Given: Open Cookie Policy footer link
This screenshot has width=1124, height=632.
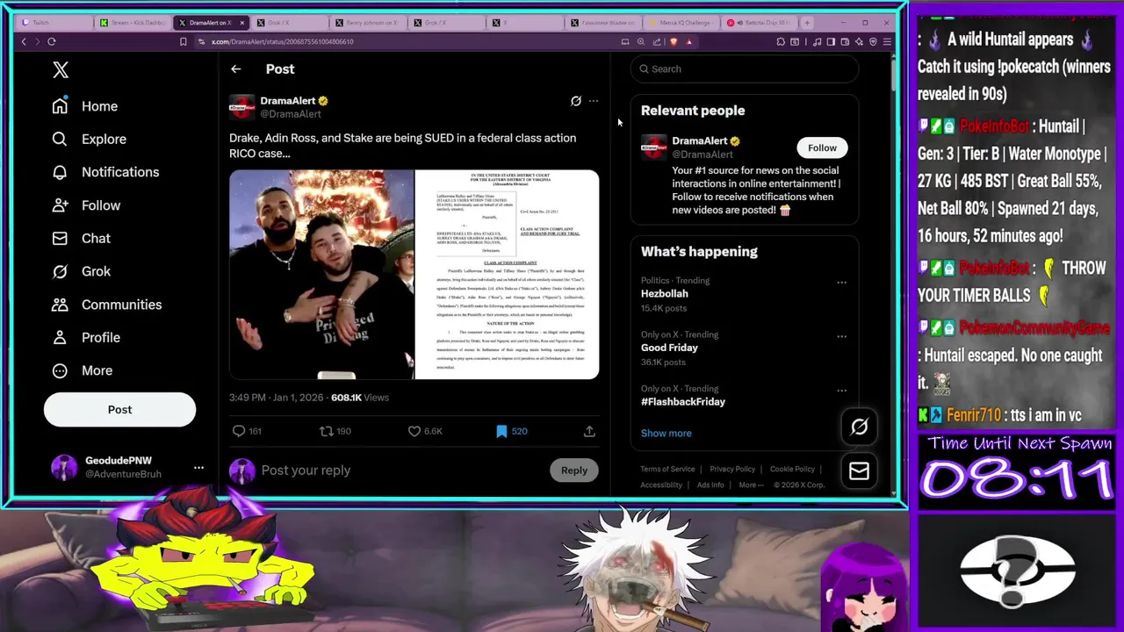Looking at the screenshot, I should point(792,469).
